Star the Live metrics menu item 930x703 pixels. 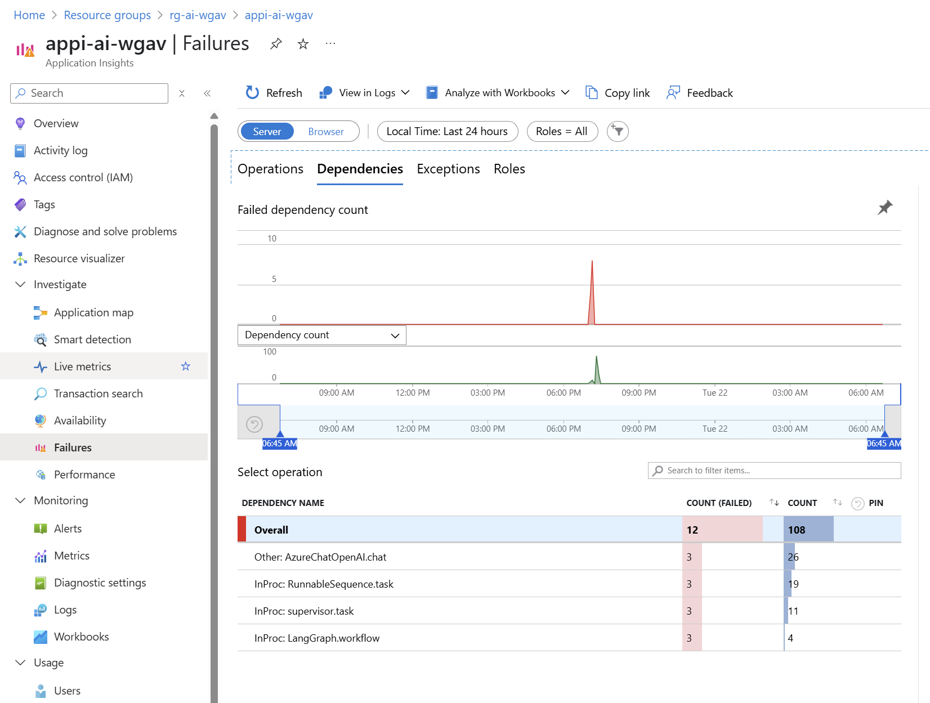[x=186, y=366]
